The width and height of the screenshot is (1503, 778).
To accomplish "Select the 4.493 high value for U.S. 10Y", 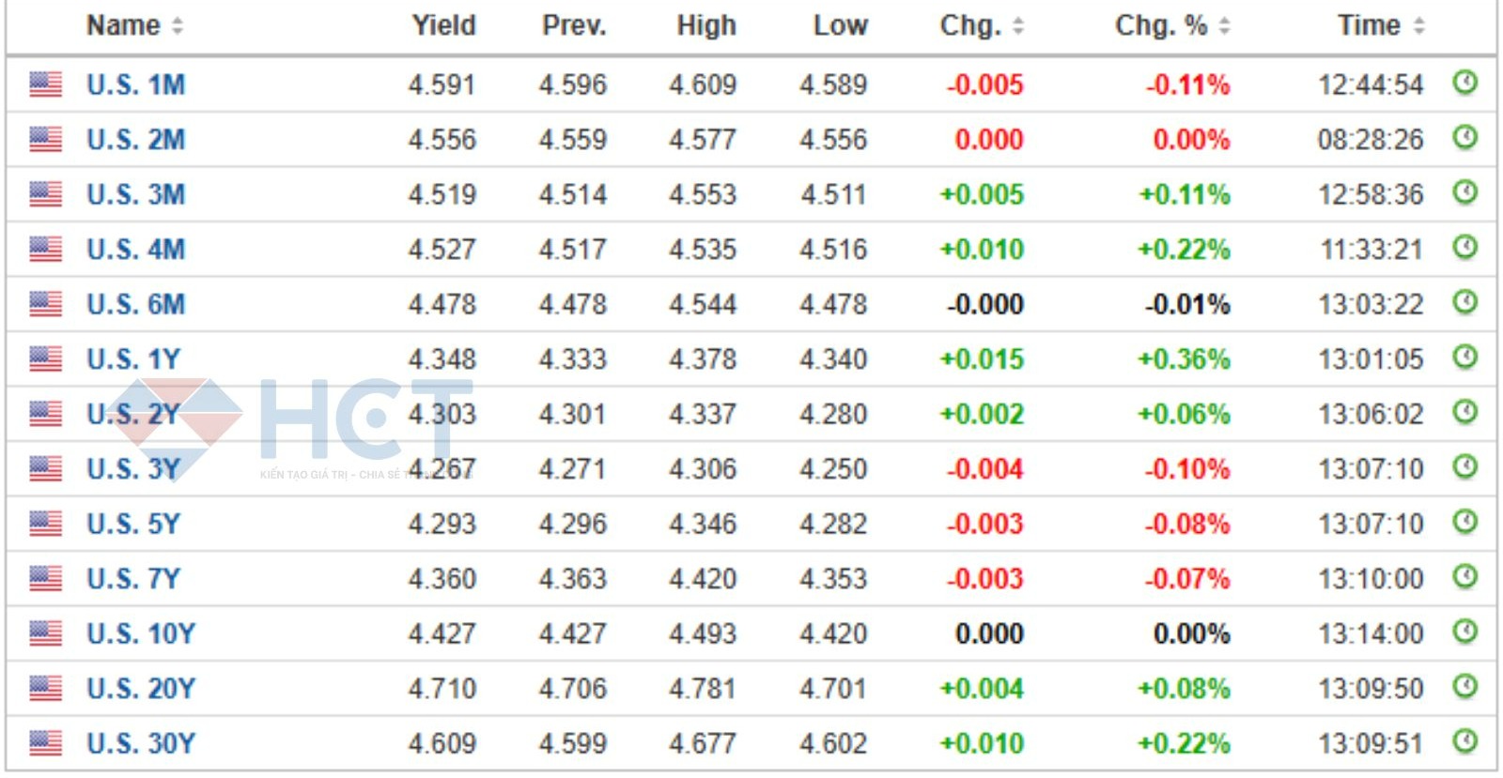I will point(703,633).
